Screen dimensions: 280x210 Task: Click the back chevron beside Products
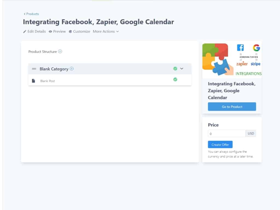25,14
